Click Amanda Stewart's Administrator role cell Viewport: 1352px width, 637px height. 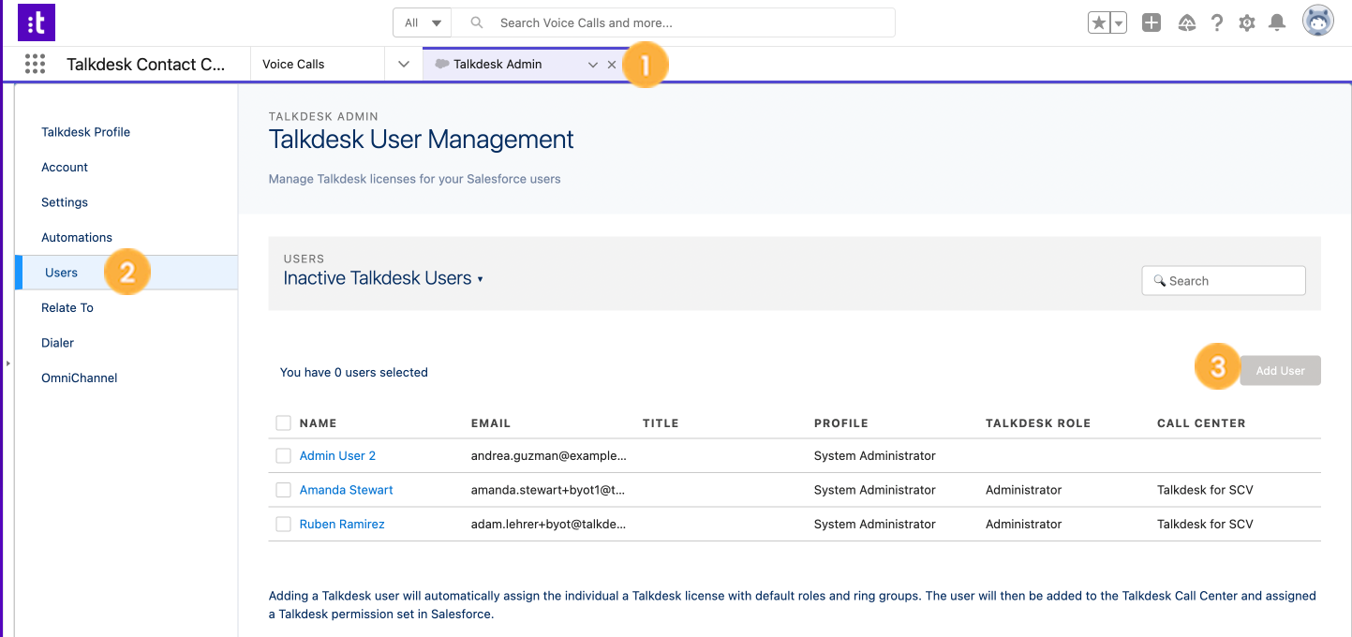pyautogui.click(x=1024, y=490)
